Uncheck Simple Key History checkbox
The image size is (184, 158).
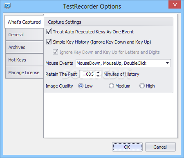coord(49,42)
